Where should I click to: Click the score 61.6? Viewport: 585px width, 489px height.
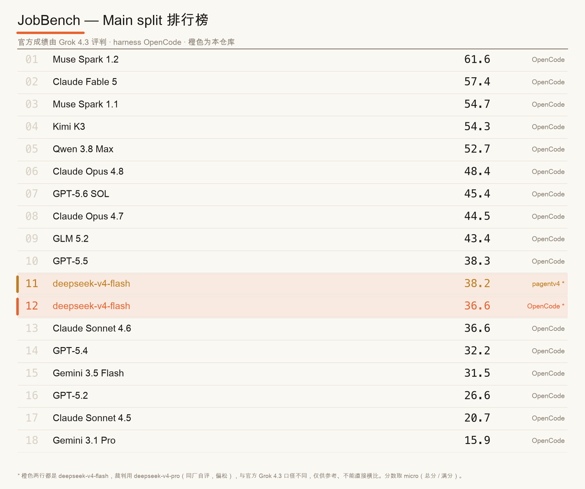pyautogui.click(x=477, y=59)
